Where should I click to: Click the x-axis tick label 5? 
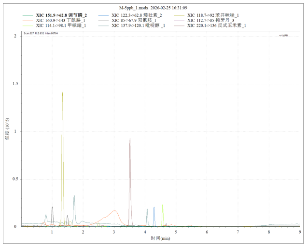(176, 232)
